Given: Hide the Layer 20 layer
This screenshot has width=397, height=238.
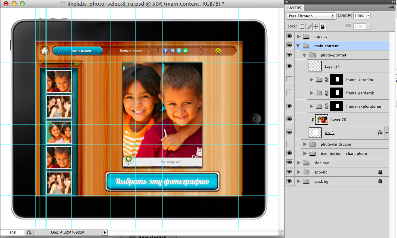Looking at the screenshot, I should (289, 119).
